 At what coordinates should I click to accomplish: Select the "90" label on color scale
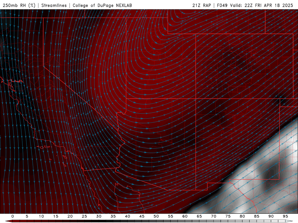[271, 216]
